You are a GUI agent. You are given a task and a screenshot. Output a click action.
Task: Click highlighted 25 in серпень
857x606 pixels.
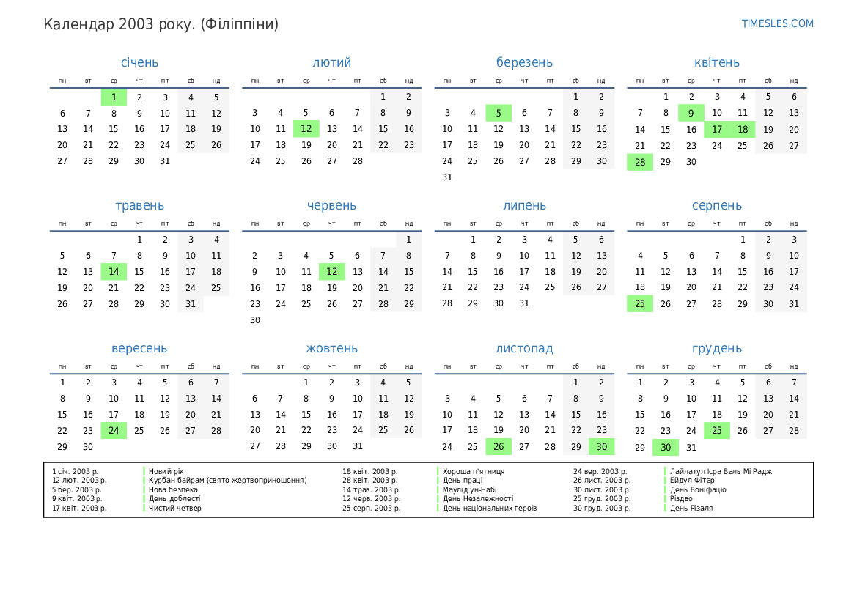(640, 304)
